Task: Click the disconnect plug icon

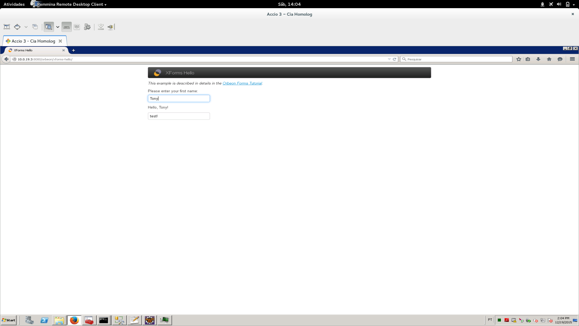Action: 110,27
